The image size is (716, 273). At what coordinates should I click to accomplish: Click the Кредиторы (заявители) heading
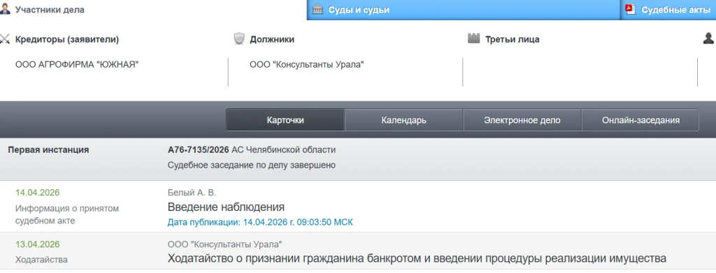click(67, 40)
